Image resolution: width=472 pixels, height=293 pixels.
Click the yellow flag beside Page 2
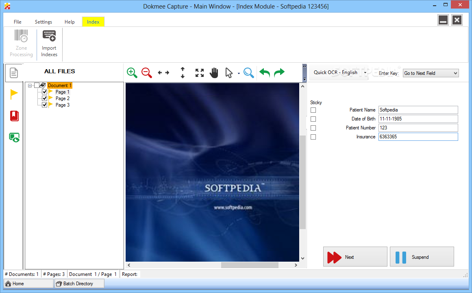coord(50,98)
